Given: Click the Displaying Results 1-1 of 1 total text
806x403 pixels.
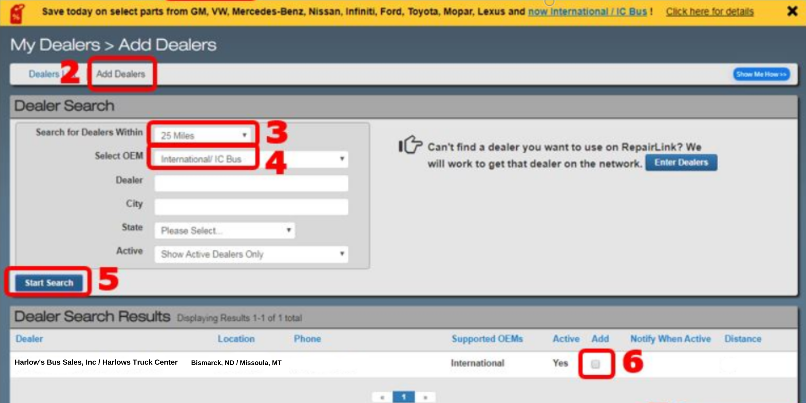Looking at the screenshot, I should point(239,318).
